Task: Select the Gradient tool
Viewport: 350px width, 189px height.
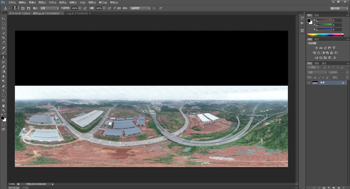Action: click(3, 71)
